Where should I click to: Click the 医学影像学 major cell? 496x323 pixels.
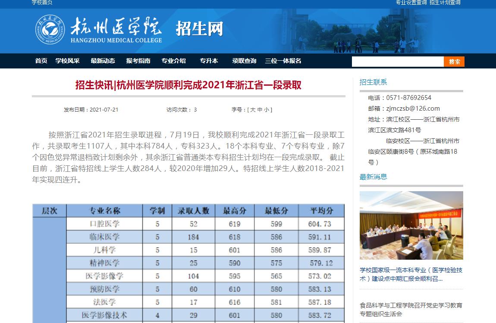coord(105,276)
